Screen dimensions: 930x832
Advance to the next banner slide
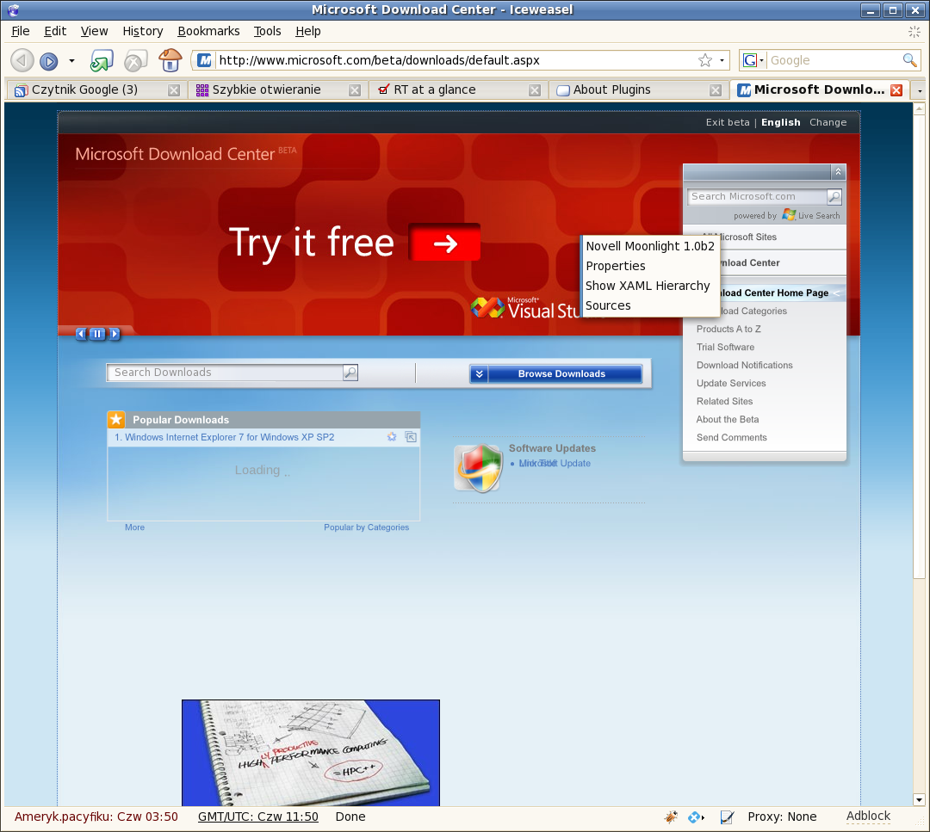pyautogui.click(x=115, y=334)
